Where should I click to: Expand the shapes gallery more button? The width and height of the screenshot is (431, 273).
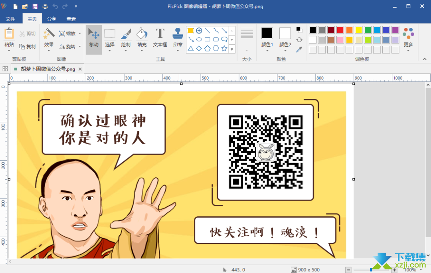(x=232, y=49)
